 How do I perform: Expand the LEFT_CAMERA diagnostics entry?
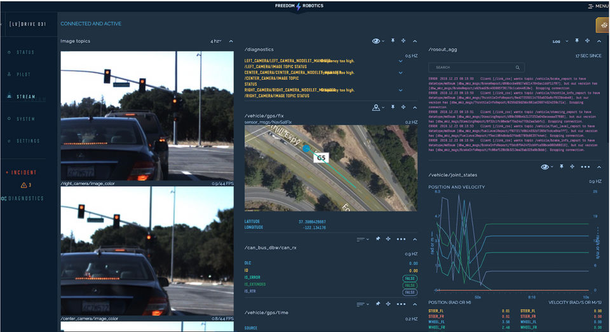[x=400, y=61]
